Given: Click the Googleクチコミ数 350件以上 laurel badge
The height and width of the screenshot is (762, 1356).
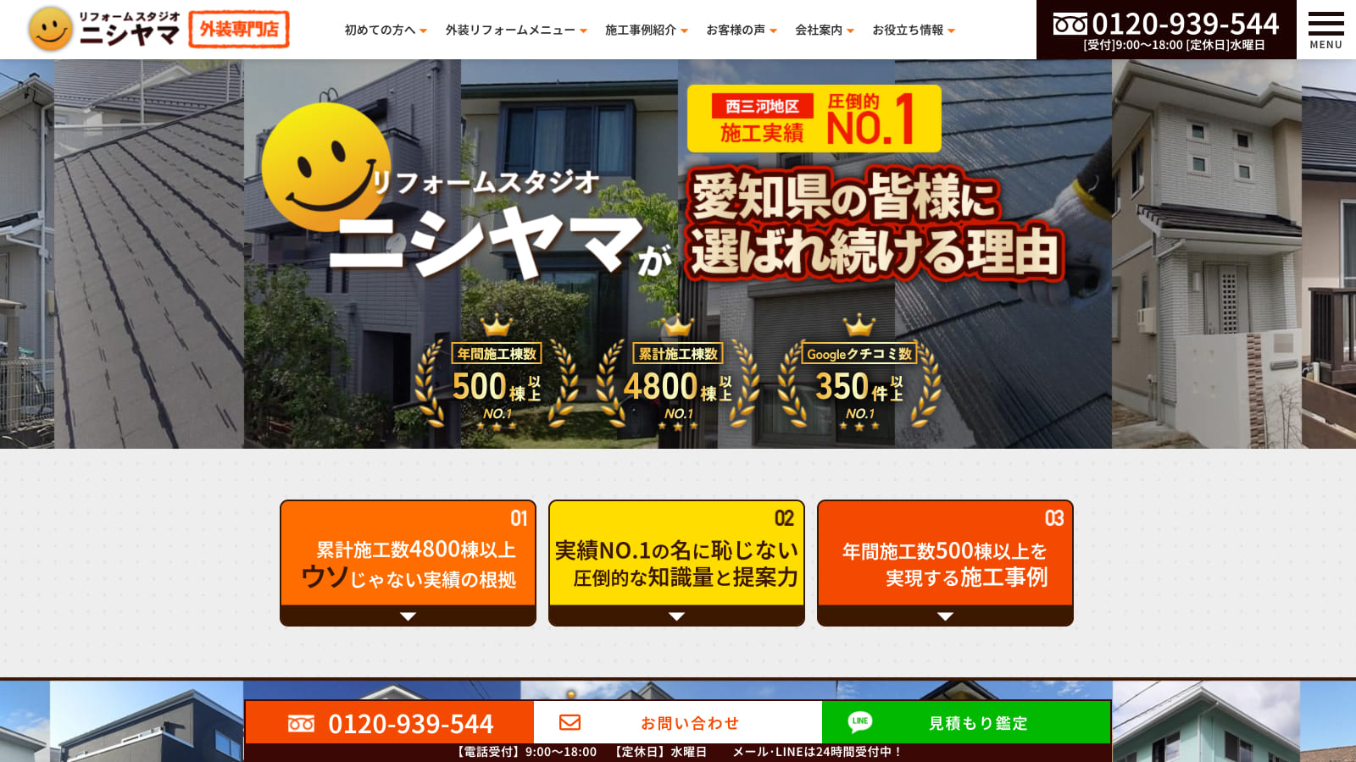Looking at the screenshot, I should point(859,373).
